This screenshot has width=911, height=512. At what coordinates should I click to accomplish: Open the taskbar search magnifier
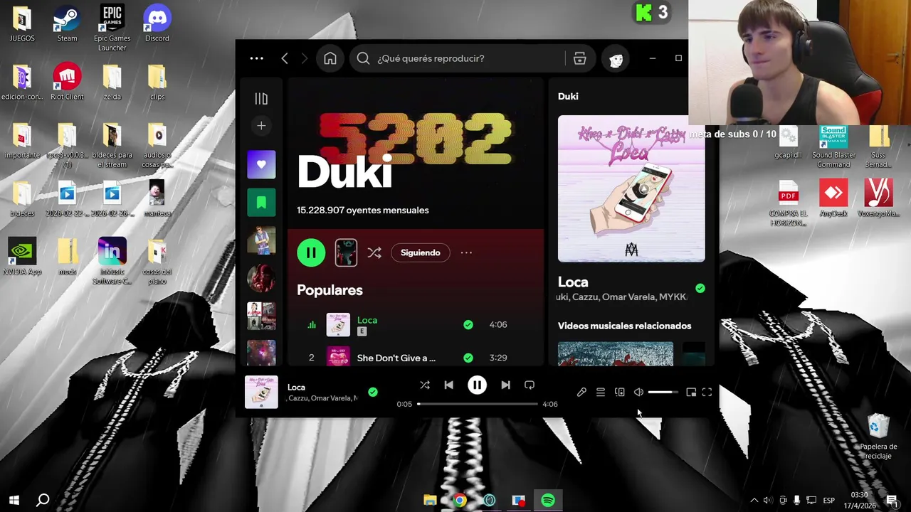coord(43,500)
